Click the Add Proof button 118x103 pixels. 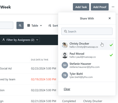tap(100, 7)
